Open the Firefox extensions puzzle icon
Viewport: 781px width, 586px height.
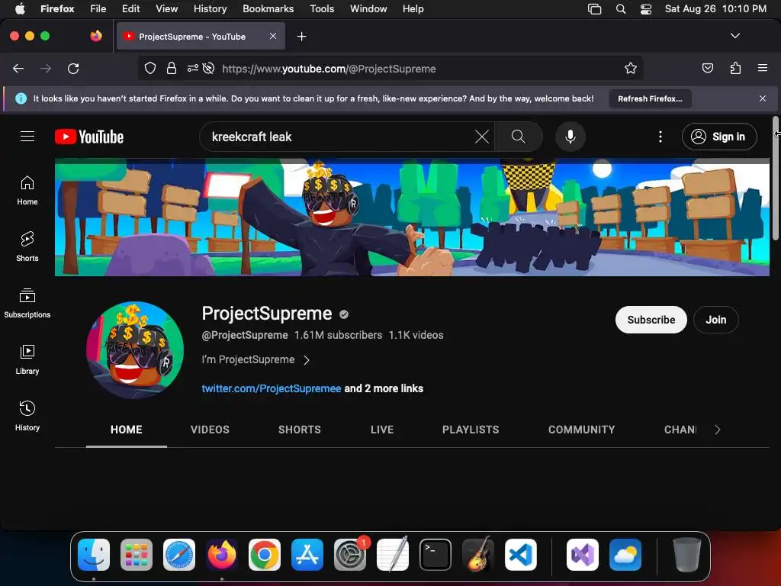pos(736,69)
